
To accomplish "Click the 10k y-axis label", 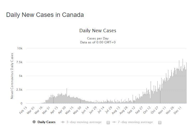I will coord(20,49).
